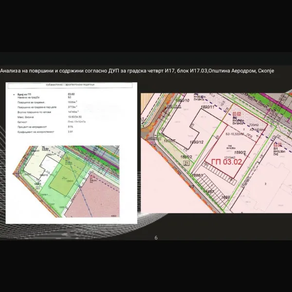Click the value '3773м²' for parcel area

click(x=73, y=107)
